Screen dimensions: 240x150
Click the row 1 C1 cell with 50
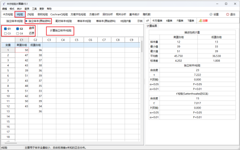pyautogui.click(x=22, y=50)
